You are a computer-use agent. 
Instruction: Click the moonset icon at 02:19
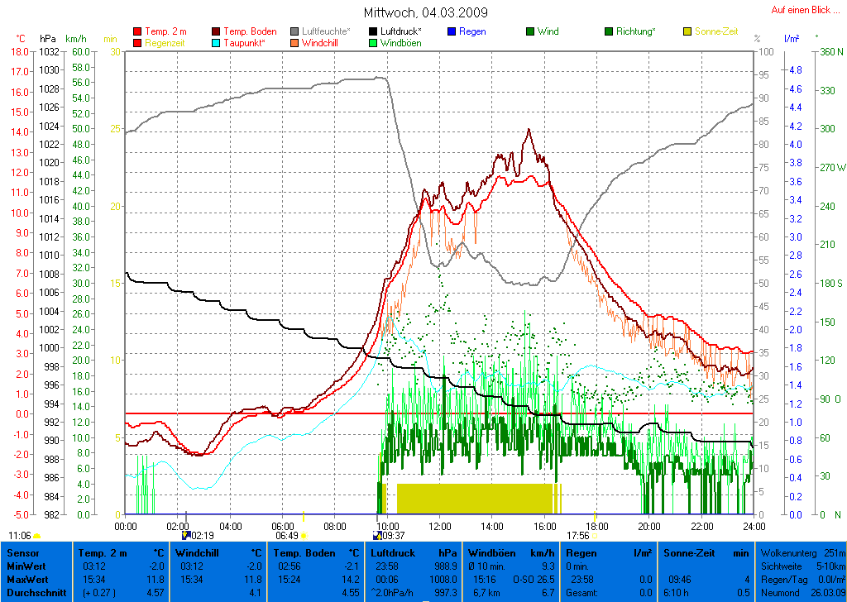click(186, 535)
